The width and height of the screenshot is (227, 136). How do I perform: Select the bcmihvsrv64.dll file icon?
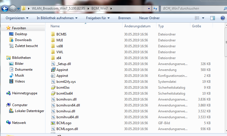pos(53,105)
